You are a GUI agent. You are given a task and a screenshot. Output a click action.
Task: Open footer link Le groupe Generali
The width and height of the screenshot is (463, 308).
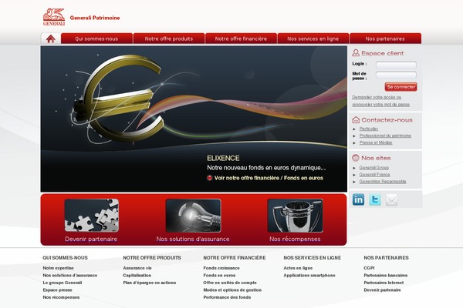(63, 283)
